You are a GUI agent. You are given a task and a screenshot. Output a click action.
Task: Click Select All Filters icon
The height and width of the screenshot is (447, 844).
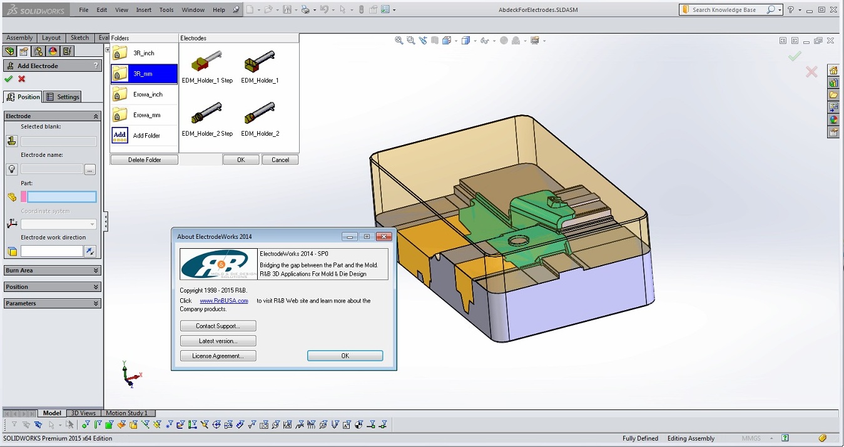pyautogui.click(x=38, y=424)
